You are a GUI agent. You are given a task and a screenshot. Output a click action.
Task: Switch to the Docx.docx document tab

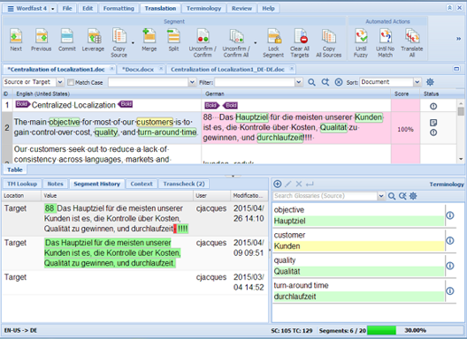pos(138,69)
